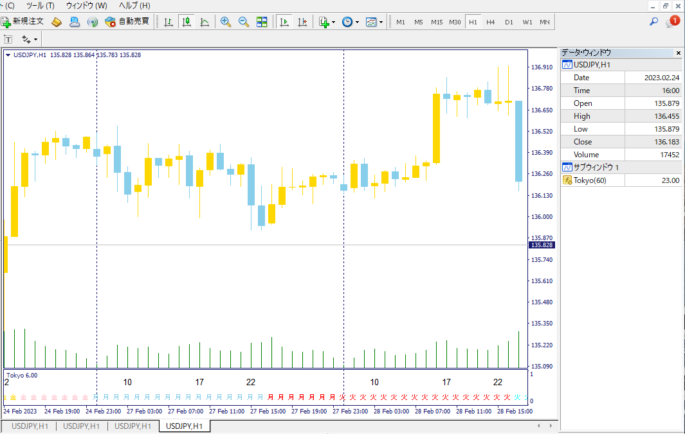
Task: Click the Tokyo(60) indicator icon
Action: click(567, 180)
